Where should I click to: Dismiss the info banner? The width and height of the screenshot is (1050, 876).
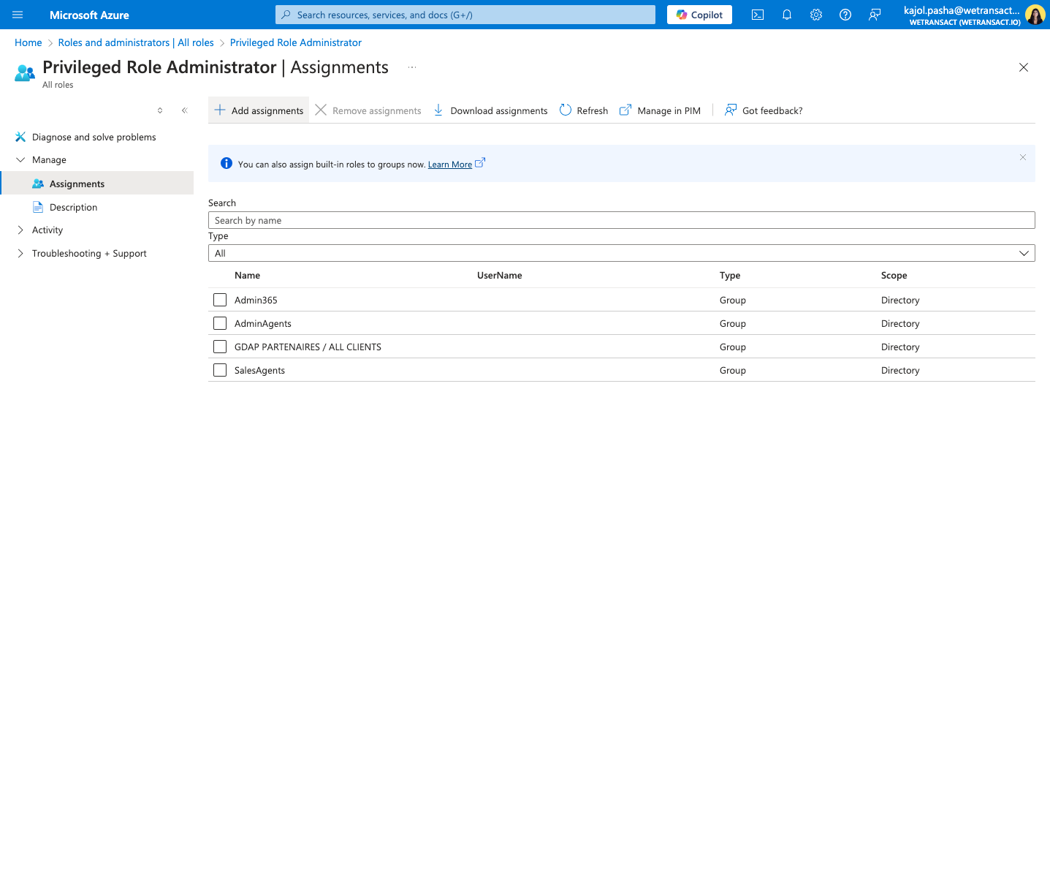[1023, 157]
